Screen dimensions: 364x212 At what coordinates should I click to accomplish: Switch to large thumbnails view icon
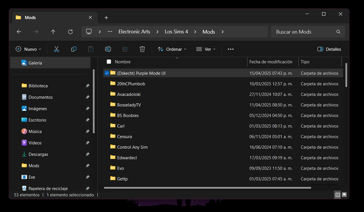tap(344, 195)
